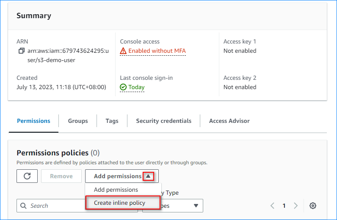
Task: Select Add permissions menu entry
Action: [x=116, y=190]
